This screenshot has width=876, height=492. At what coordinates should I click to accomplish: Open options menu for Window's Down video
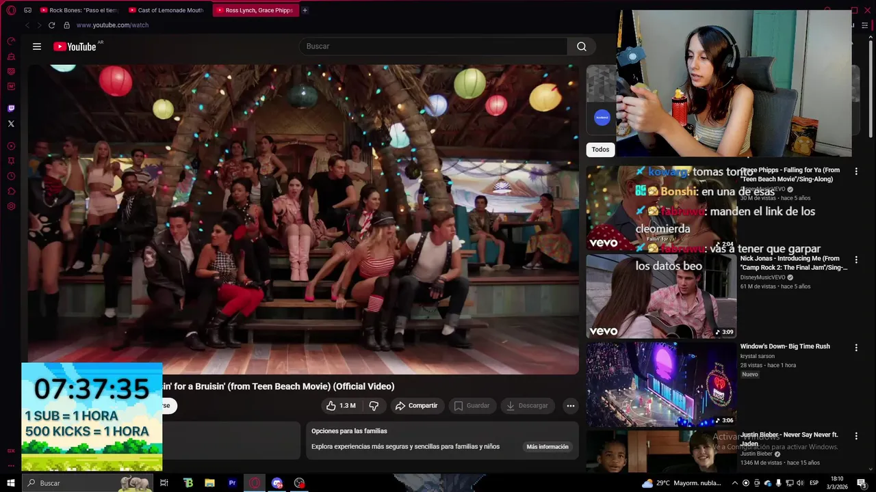coord(855,347)
